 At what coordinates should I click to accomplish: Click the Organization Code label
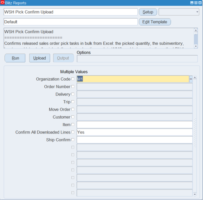point(53,79)
